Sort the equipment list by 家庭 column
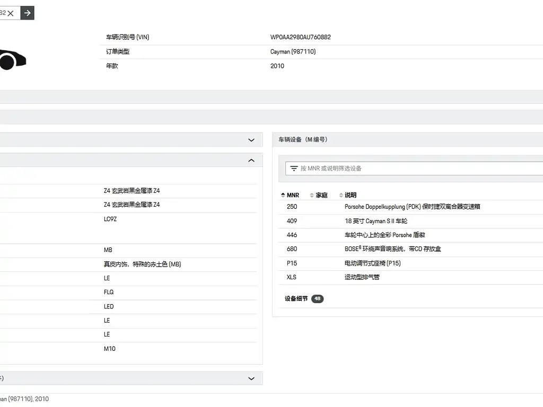This screenshot has width=543, height=407. point(319,195)
